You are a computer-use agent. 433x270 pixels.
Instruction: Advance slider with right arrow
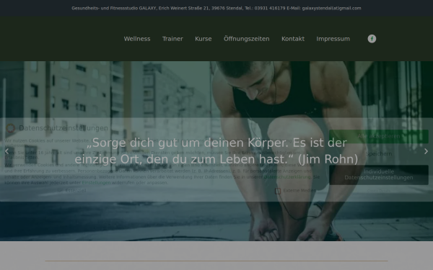[426, 151]
